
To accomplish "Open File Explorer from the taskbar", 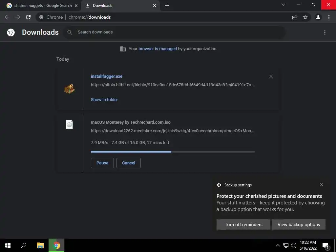I will [x=40, y=245].
